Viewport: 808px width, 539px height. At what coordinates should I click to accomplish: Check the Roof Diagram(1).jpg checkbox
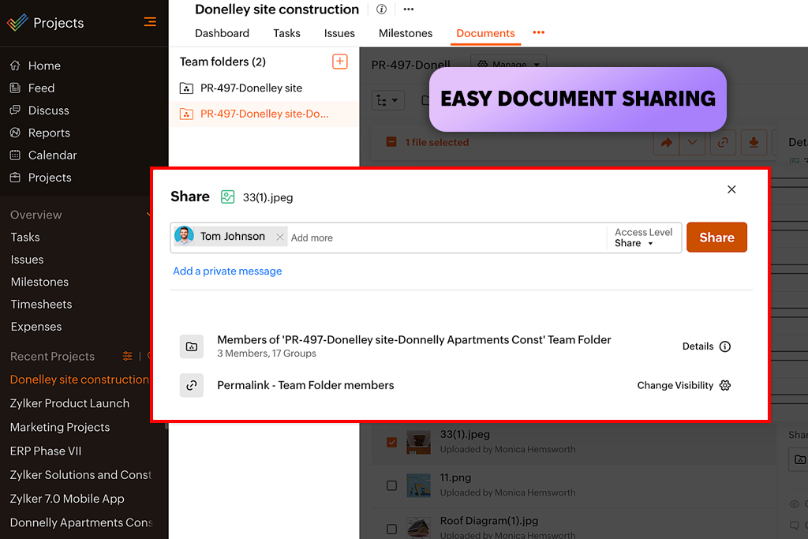pyautogui.click(x=391, y=529)
